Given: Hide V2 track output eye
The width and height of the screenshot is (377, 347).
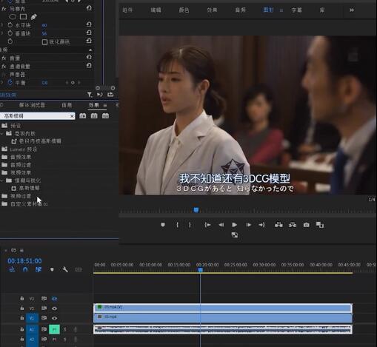Looking at the screenshot, I should point(54,309).
